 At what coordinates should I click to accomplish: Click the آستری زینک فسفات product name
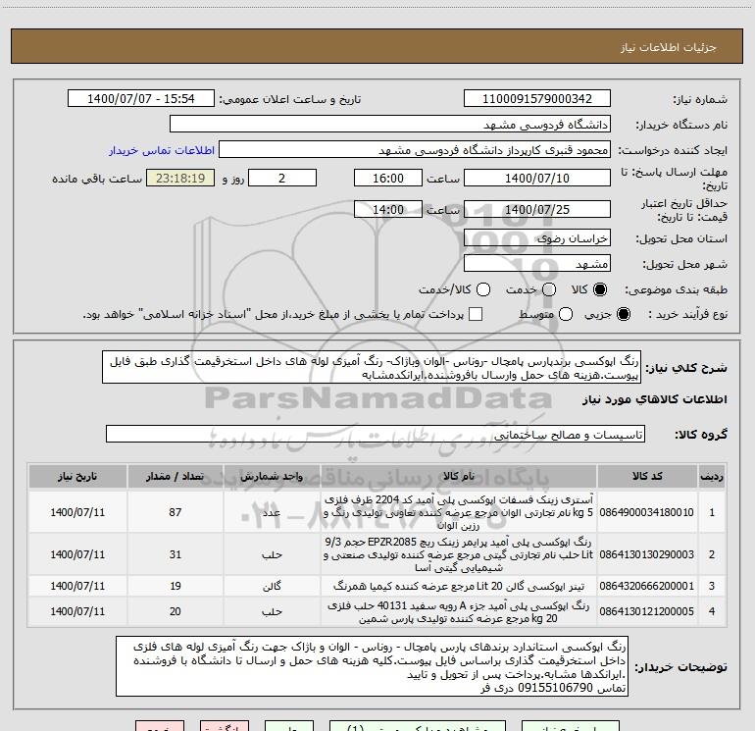pos(459,512)
